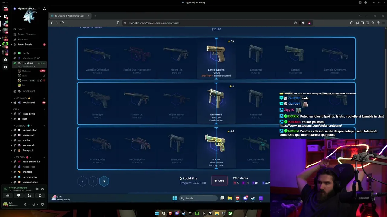The width and height of the screenshot is (387, 217).
Task: Open Discord's Discover servers compass icon
Action: pyautogui.click(x=5, y=67)
